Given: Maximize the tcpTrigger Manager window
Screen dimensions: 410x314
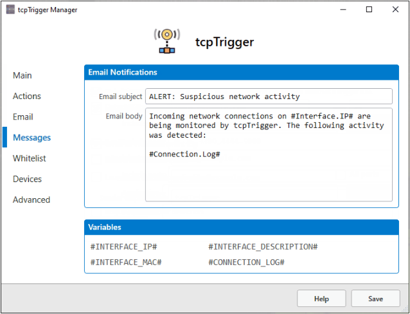Looking at the screenshot, I should pyautogui.click(x=369, y=10).
